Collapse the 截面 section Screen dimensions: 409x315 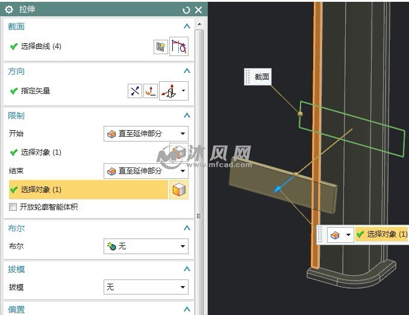[x=187, y=26]
